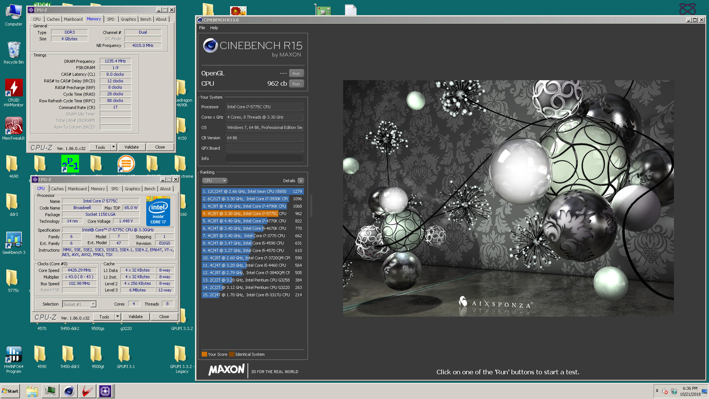Viewport: 709px width, 399px height.
Task: Click Windows Explorer taskbar icon
Action: click(x=32, y=391)
